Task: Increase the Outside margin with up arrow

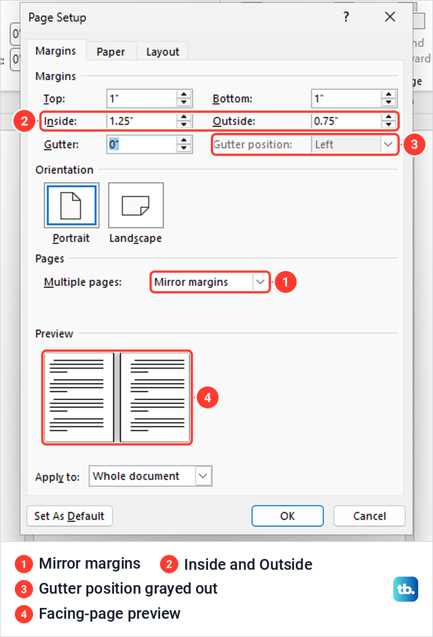Action: coord(389,117)
